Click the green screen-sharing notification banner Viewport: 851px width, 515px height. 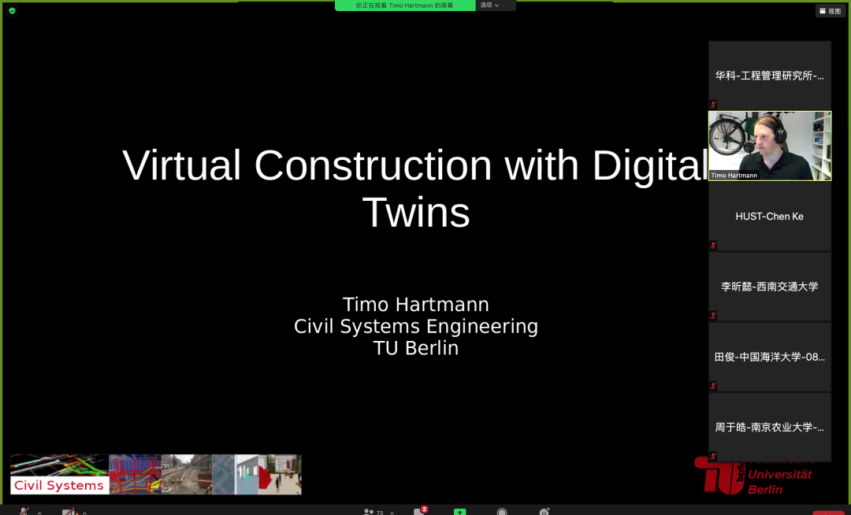coord(405,6)
